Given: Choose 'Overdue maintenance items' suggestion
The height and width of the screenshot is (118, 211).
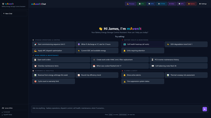Looking at the screenshot, I should (61, 66).
